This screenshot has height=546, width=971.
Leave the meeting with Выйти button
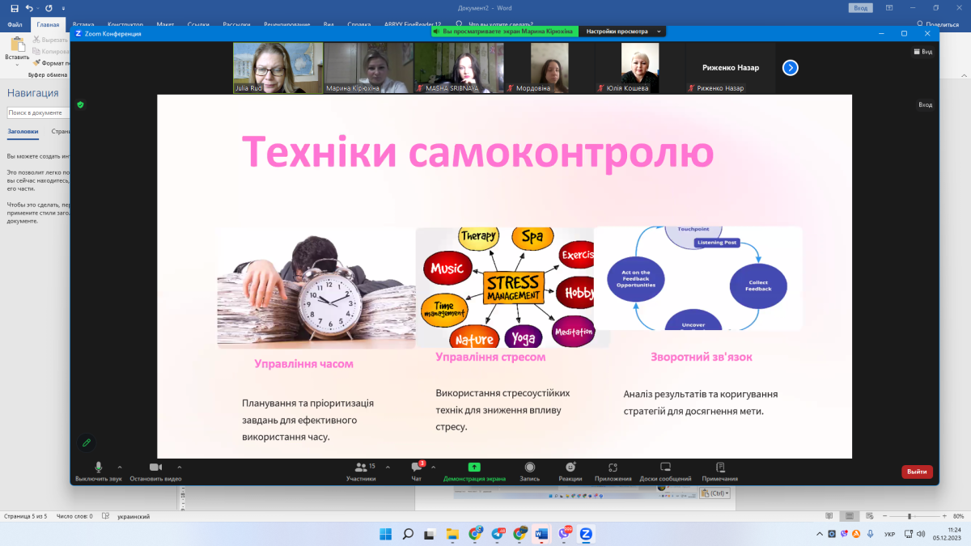pos(917,472)
